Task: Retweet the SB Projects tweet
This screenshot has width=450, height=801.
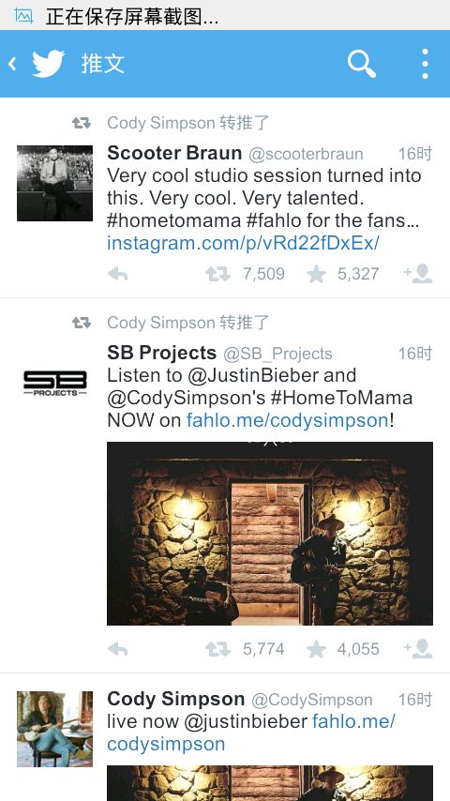Action: (218, 649)
